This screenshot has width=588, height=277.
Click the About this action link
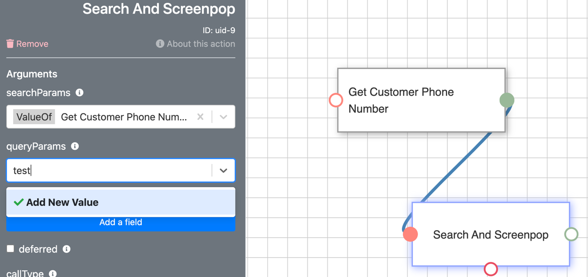pos(201,43)
